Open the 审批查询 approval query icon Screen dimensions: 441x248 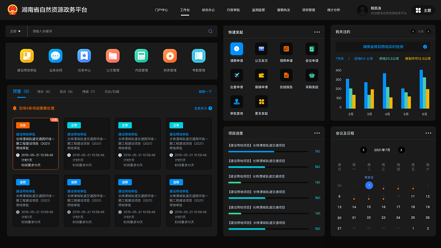pyautogui.click(x=236, y=102)
